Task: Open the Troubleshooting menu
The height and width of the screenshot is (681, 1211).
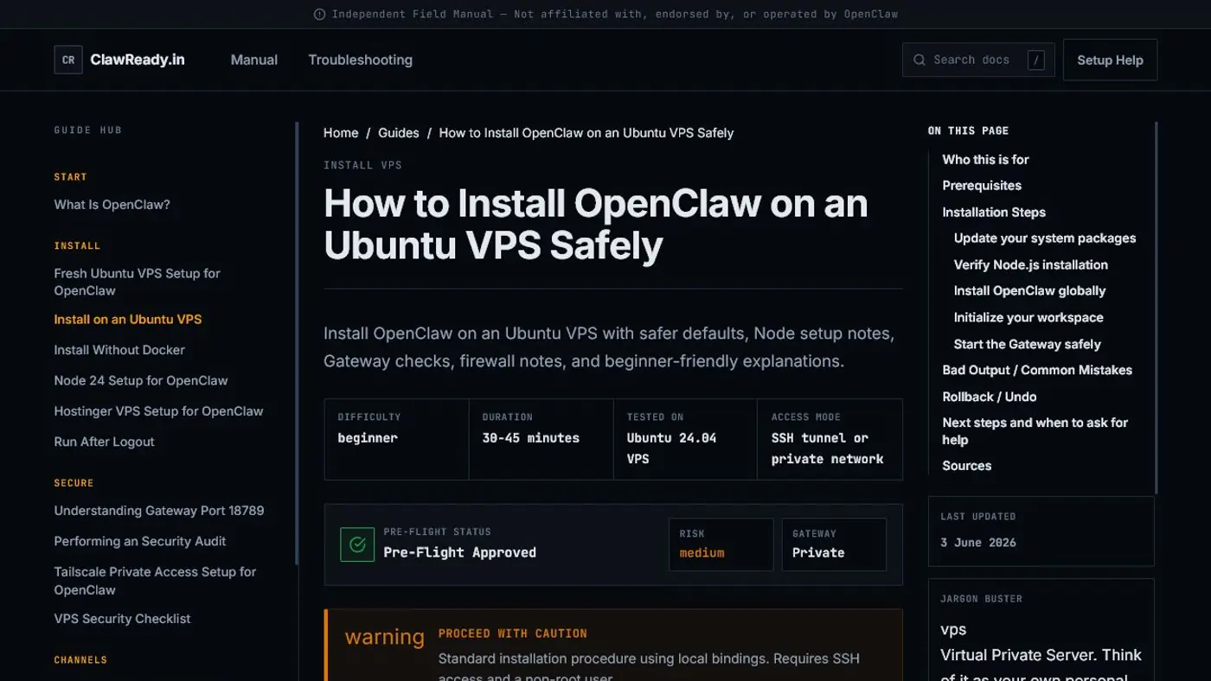Action: [x=360, y=60]
